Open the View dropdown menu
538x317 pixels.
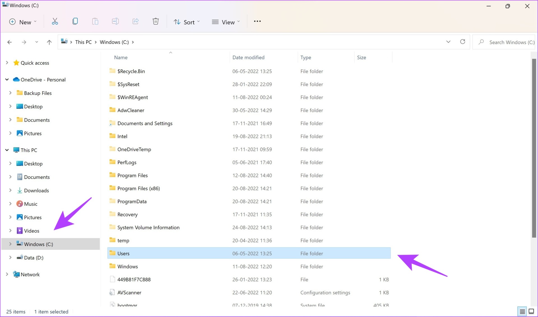tap(226, 22)
